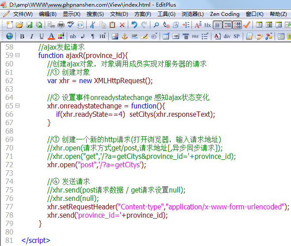Click the orange check mark icon
The width and height of the screenshot is (291, 246).
tap(247, 25)
